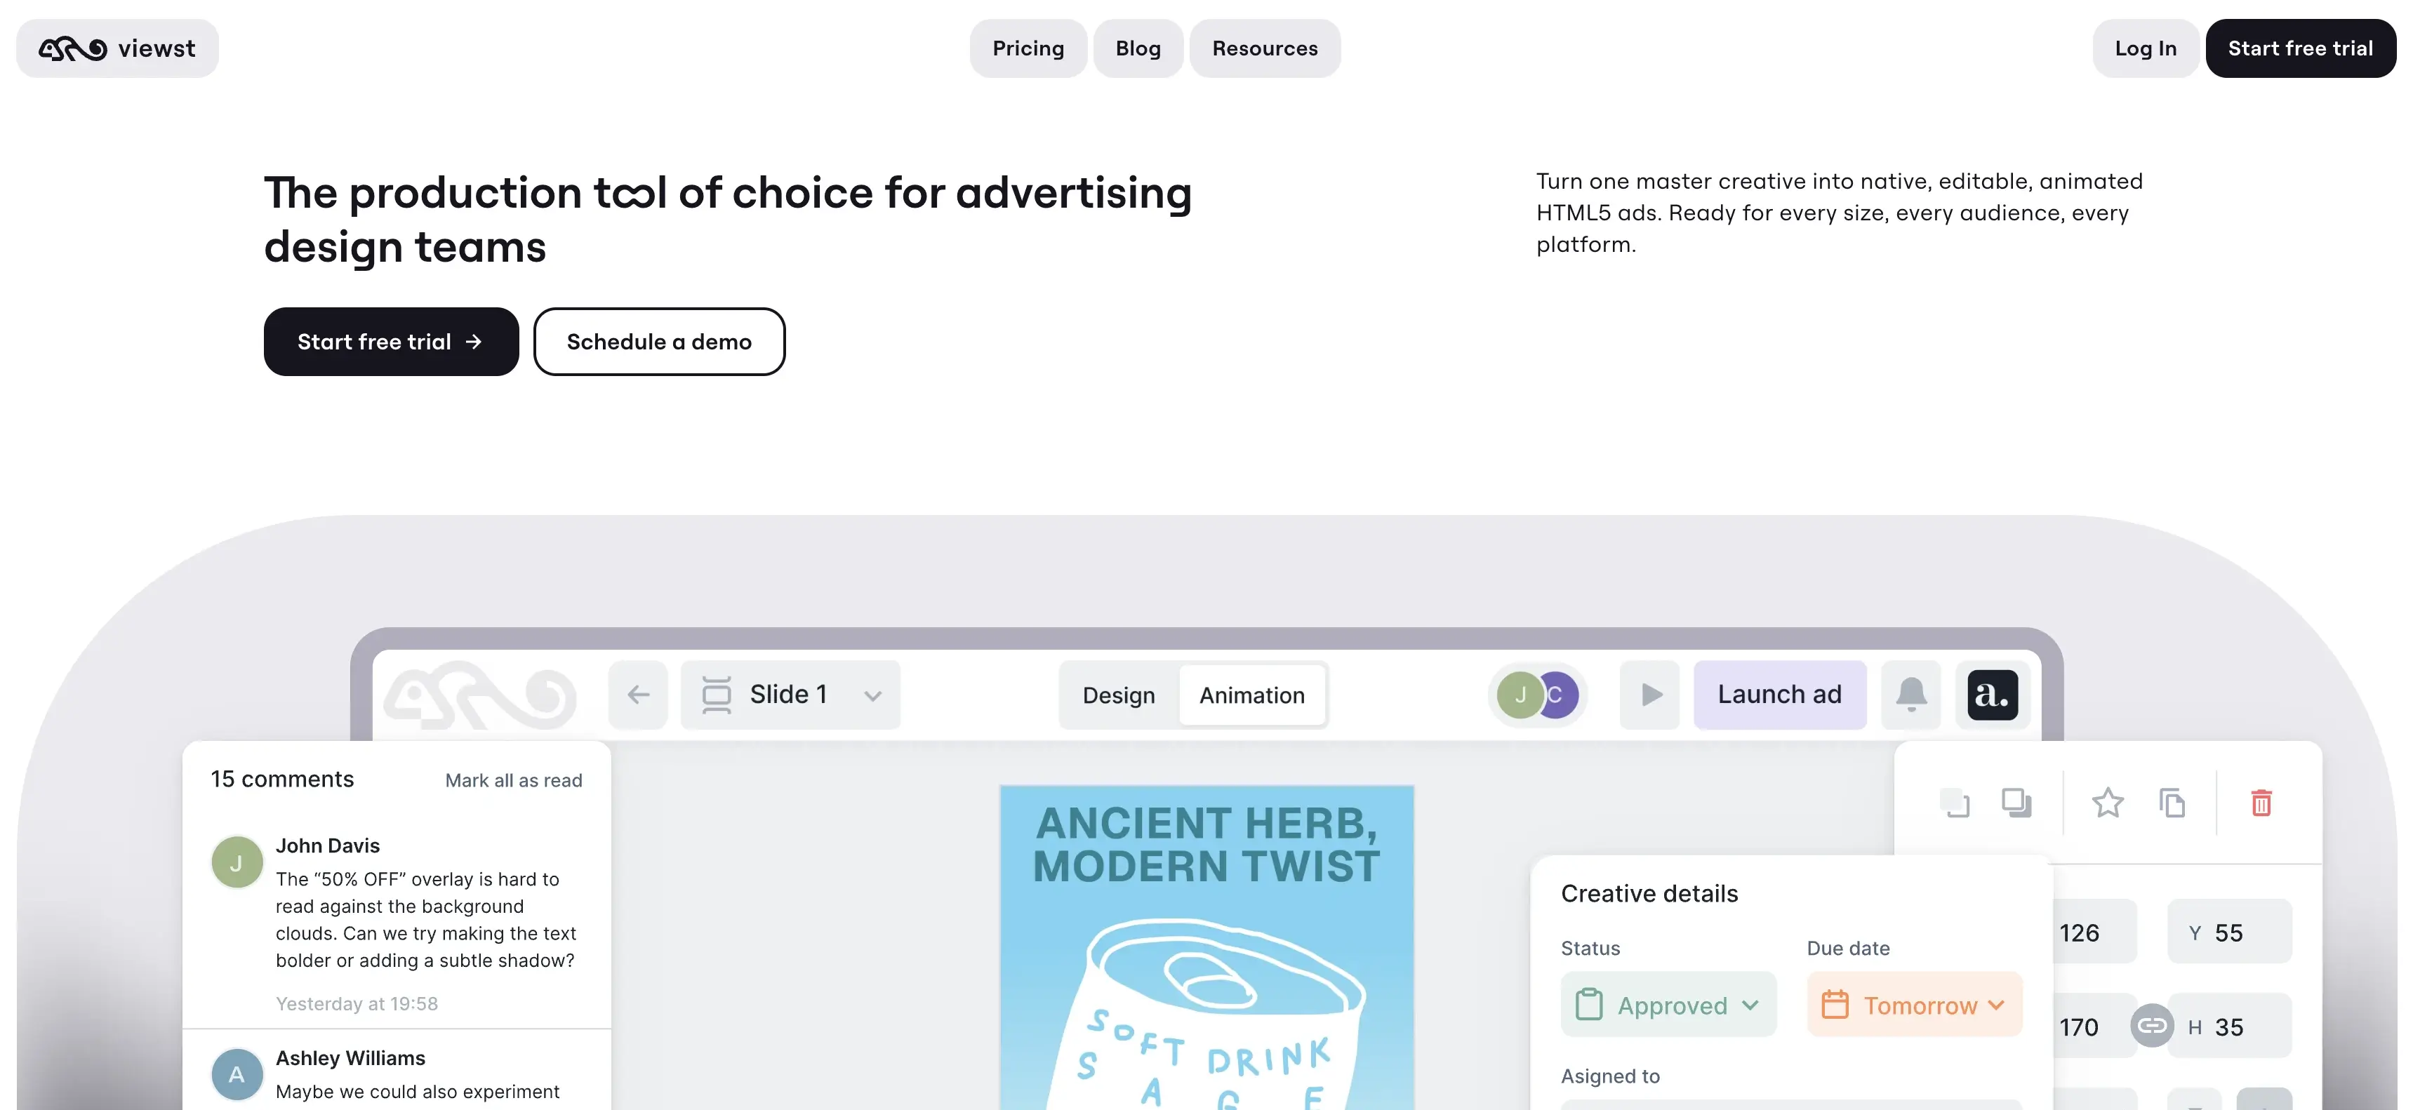The height and width of the screenshot is (1110, 2413).
Task: Switch to the Design tab
Action: point(1119,695)
